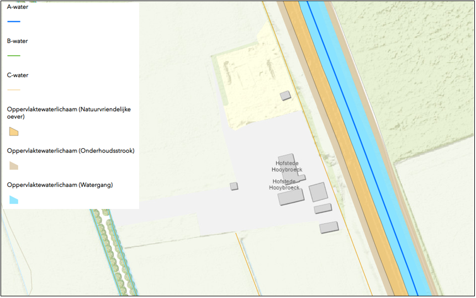Click the Onderhoudsstrook legend label

tap(71, 151)
